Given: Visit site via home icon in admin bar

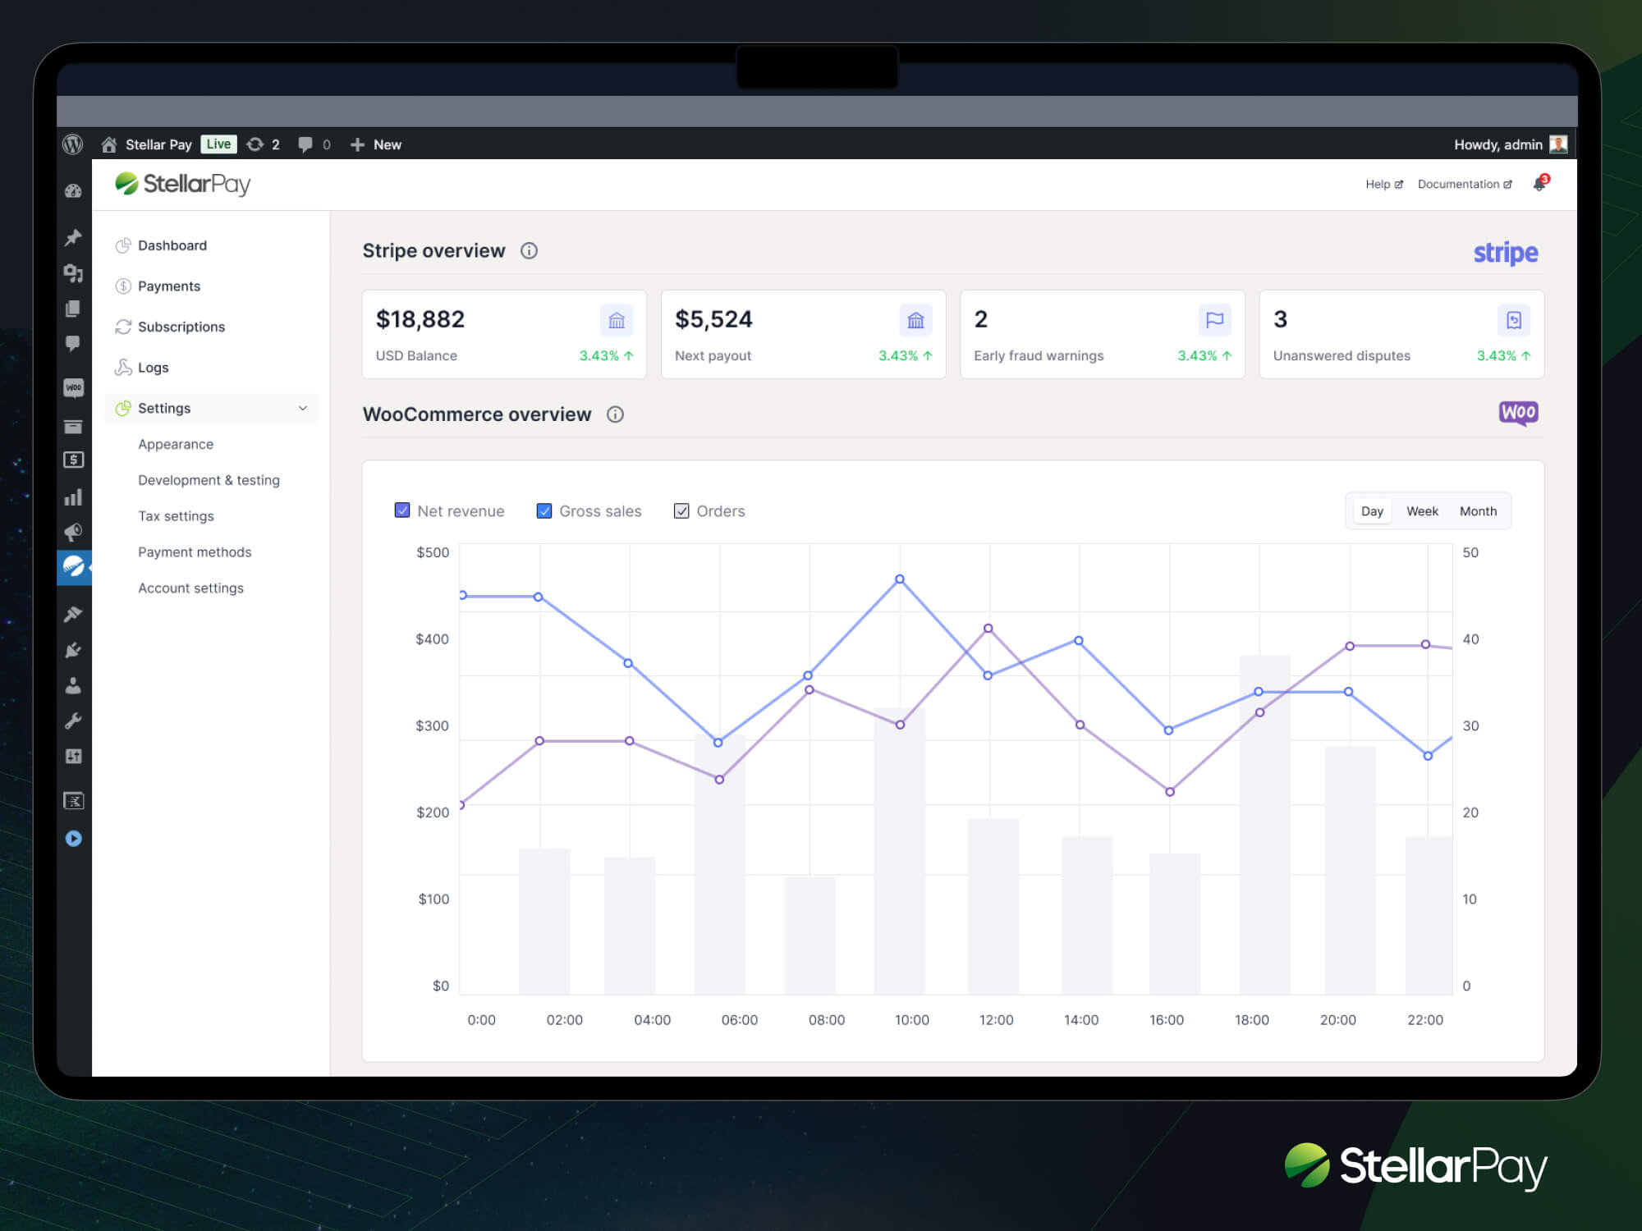Looking at the screenshot, I should [x=108, y=144].
